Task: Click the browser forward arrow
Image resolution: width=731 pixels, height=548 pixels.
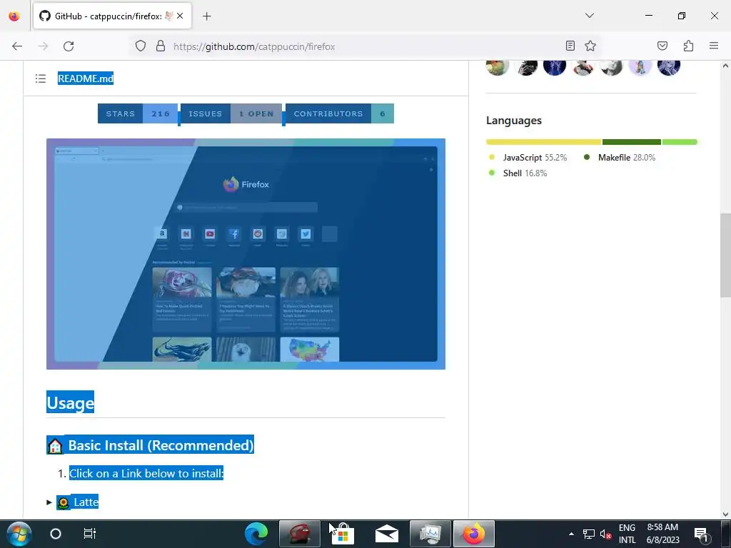Action: [43, 46]
